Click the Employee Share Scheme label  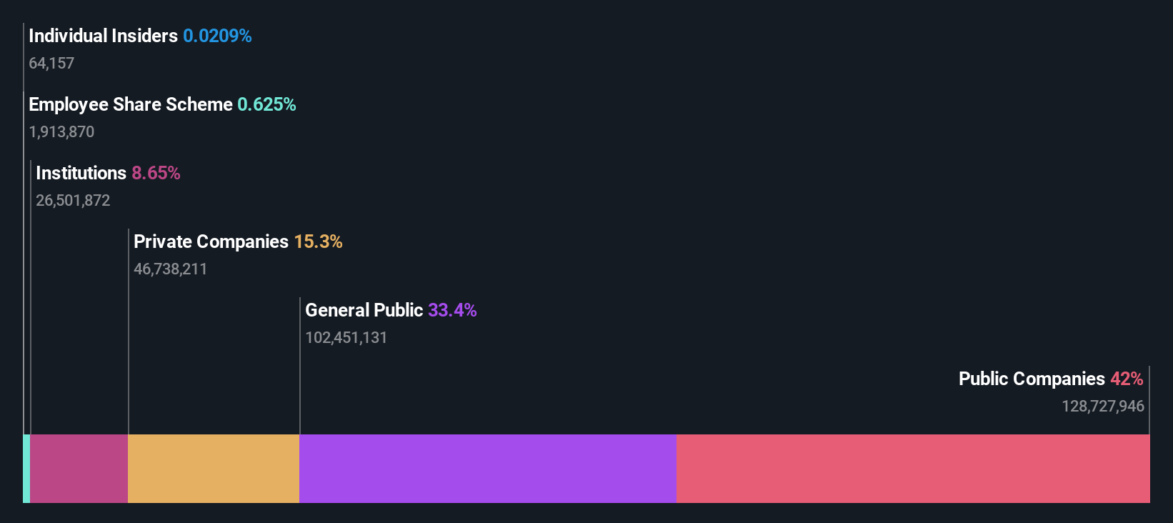(x=131, y=104)
